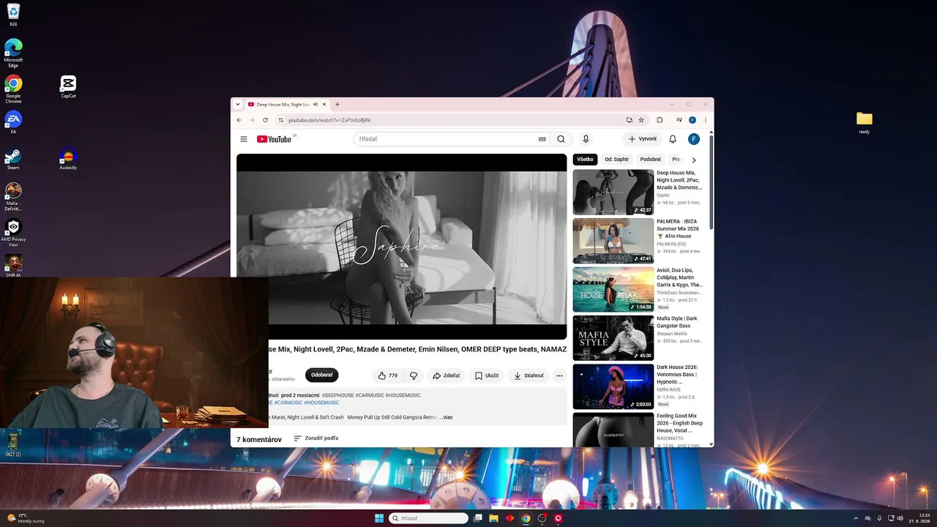Open the volume icon in system tray
The height and width of the screenshot is (527, 937).
coord(900,518)
